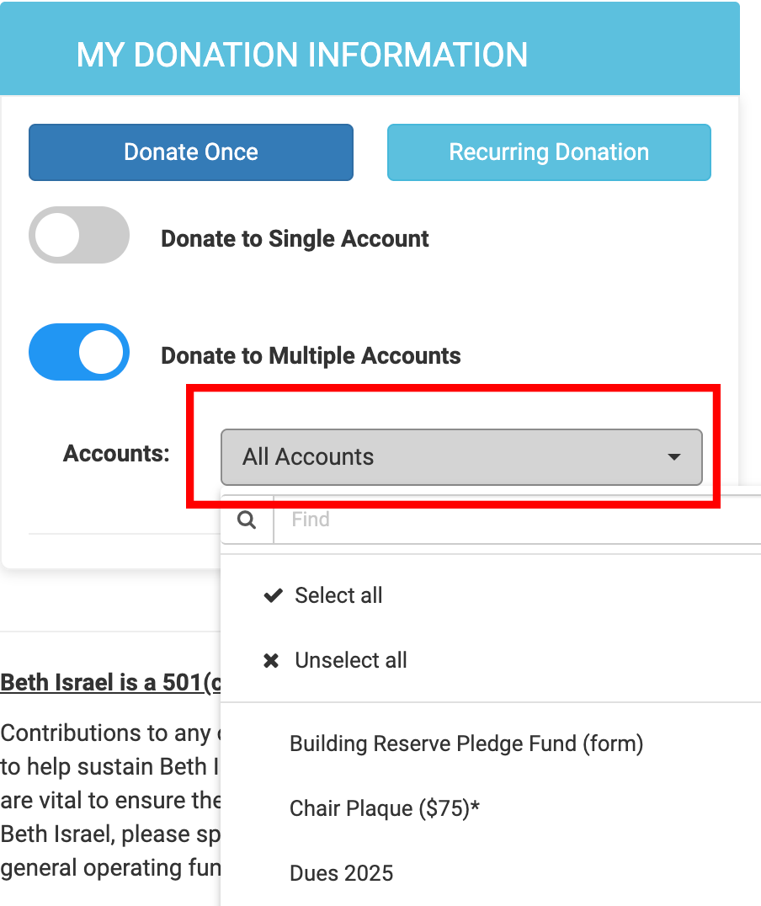Turn off the Donate to Multiple Accounts switch

(79, 353)
